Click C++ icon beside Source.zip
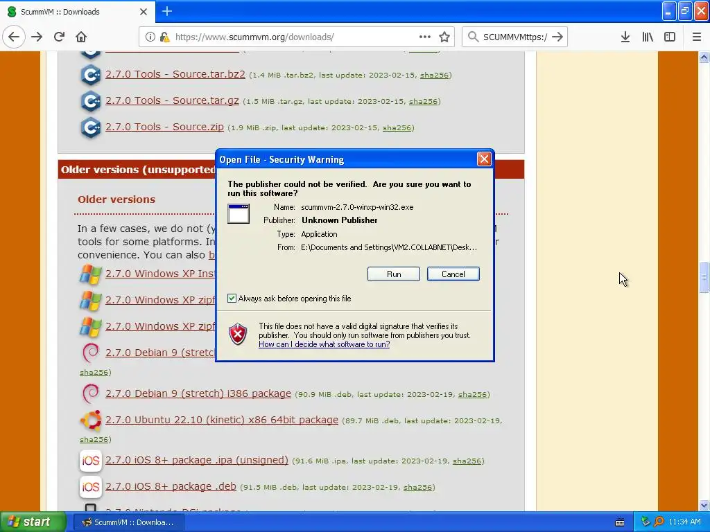 tap(91, 127)
